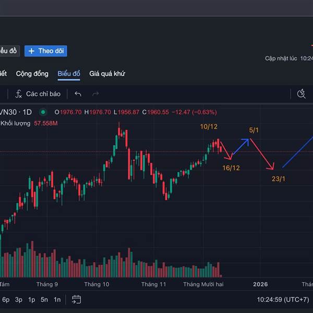Select the 3p time range
Image resolution: width=313 pixels, height=313 pixels.
tap(19, 299)
